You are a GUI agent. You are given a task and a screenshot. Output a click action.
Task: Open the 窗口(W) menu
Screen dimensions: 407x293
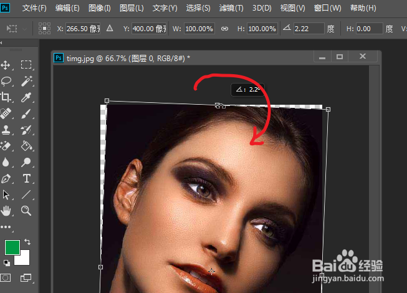[327, 8]
